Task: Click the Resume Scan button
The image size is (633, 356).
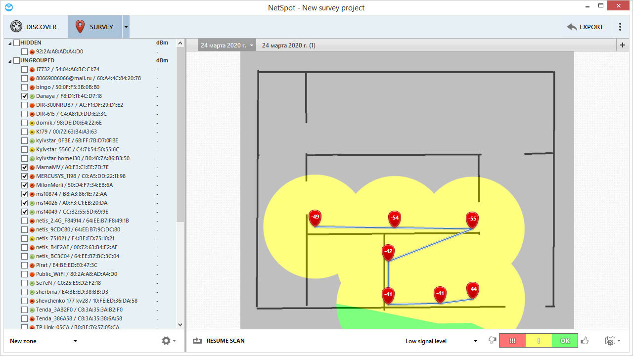Action: click(x=219, y=341)
